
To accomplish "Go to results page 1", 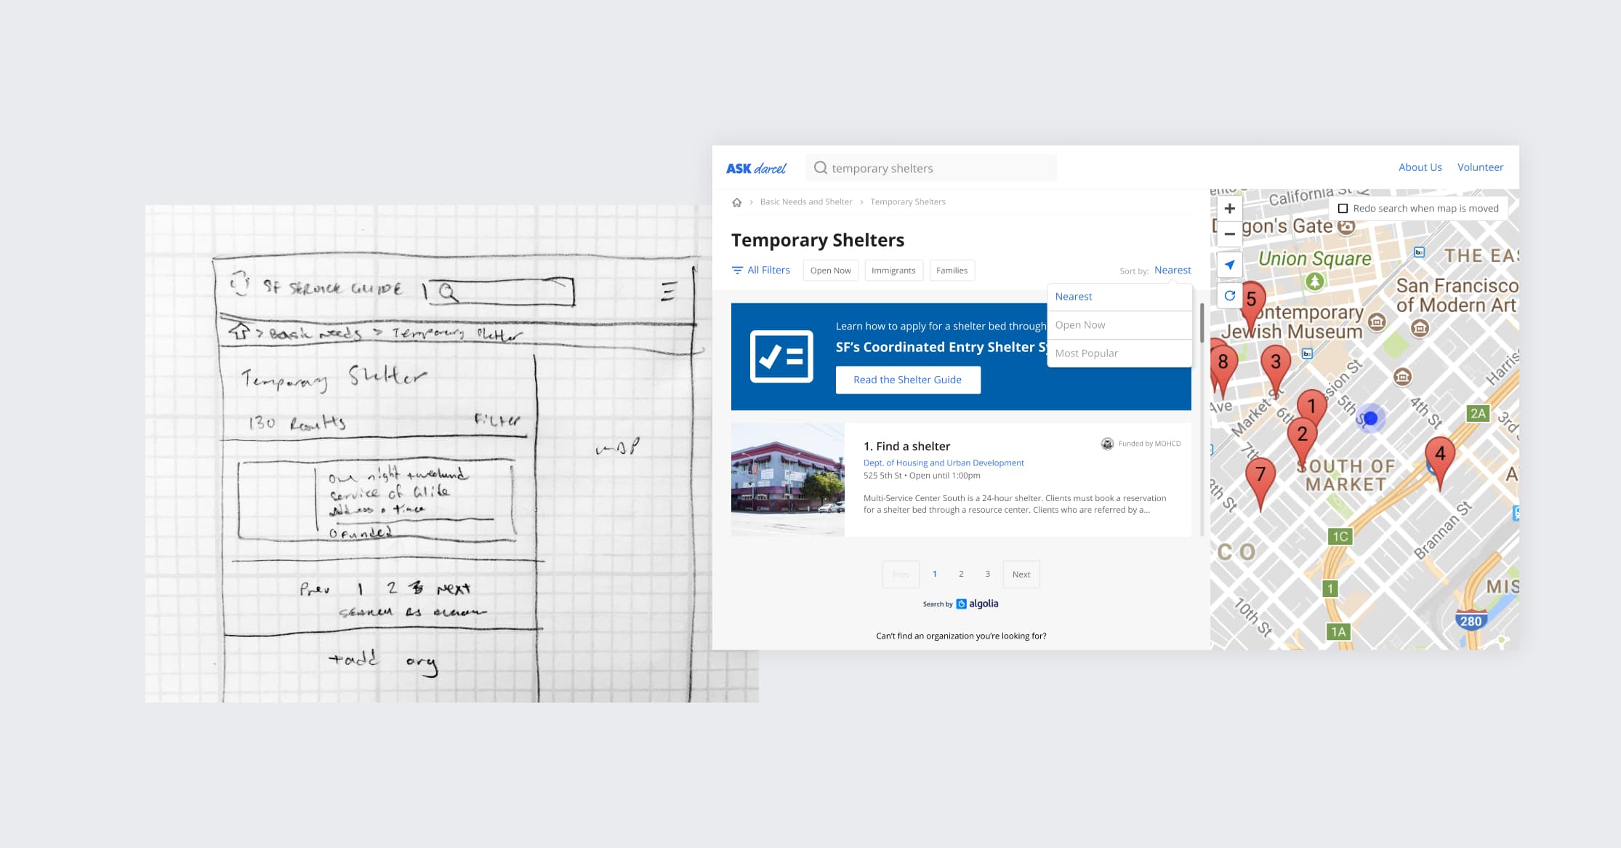I will click(x=935, y=575).
